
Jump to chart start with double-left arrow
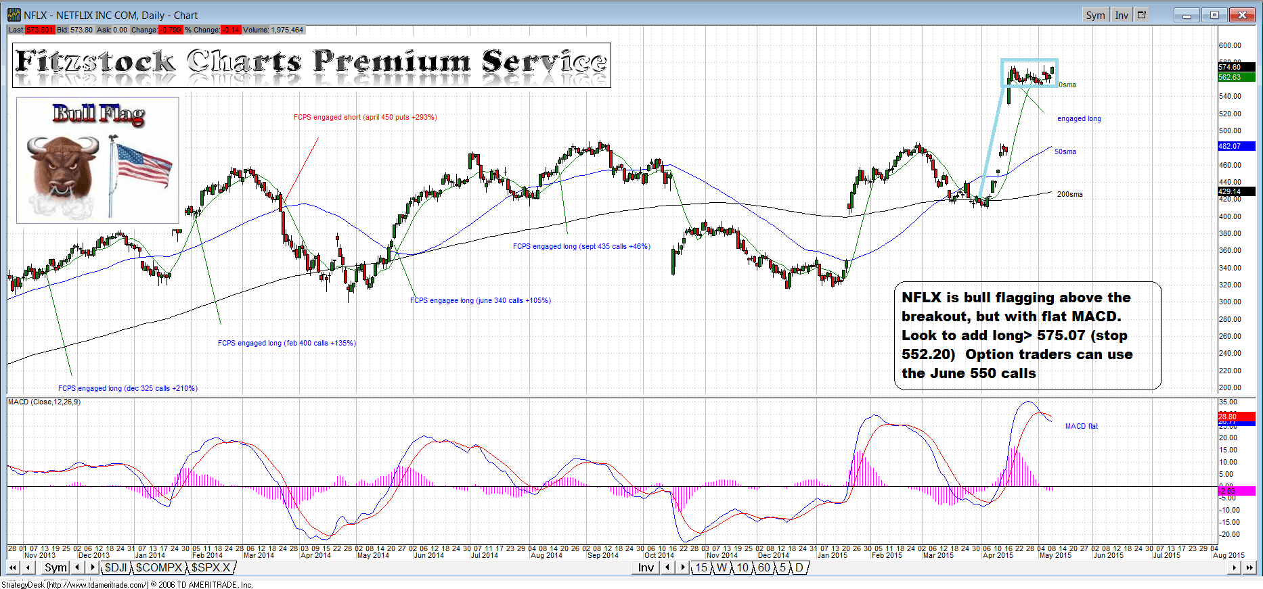(13, 567)
